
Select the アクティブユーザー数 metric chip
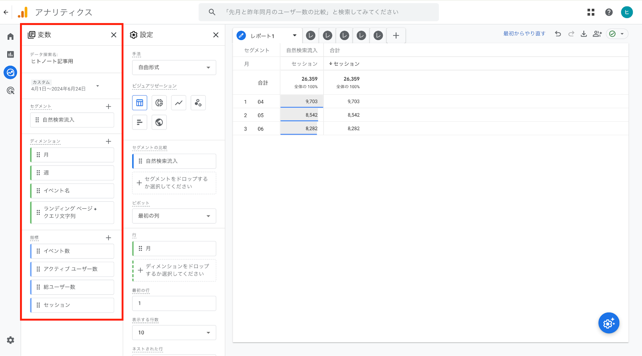(x=72, y=269)
